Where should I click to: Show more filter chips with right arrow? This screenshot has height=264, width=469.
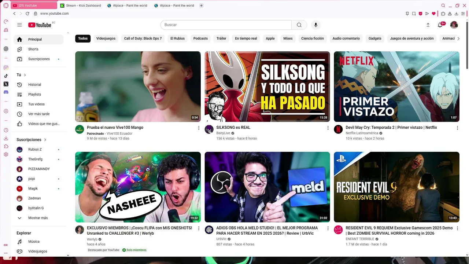tap(458, 38)
